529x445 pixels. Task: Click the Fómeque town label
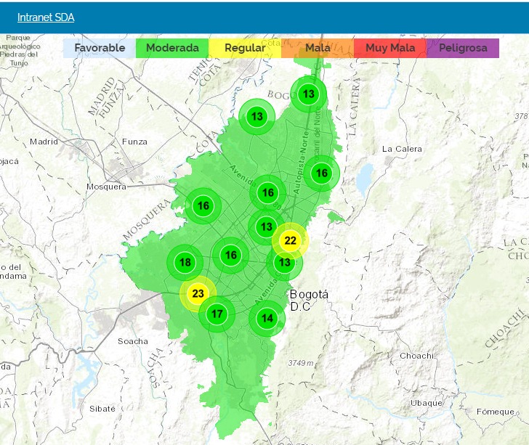(496, 412)
